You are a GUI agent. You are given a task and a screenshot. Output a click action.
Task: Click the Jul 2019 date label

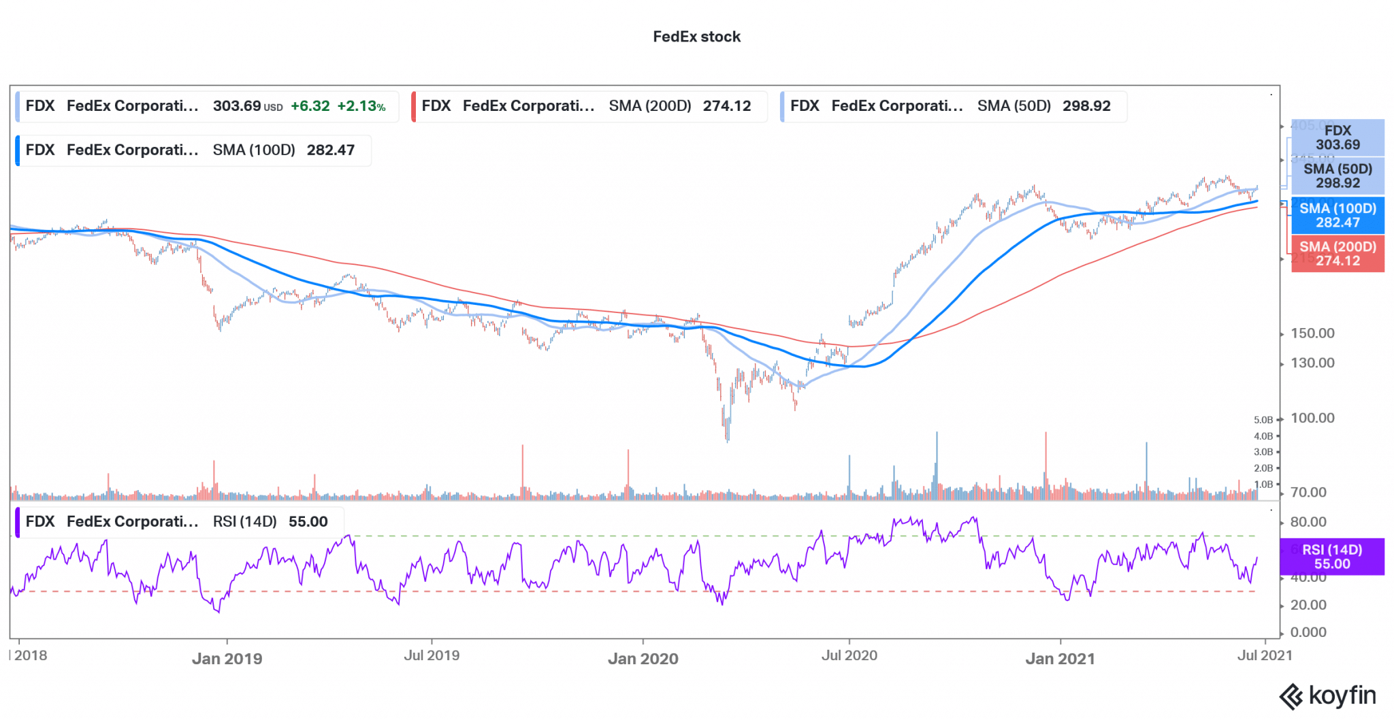pyautogui.click(x=432, y=655)
